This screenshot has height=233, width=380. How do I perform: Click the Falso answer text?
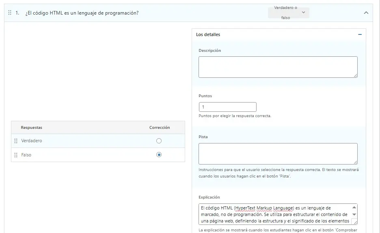tap(26, 155)
